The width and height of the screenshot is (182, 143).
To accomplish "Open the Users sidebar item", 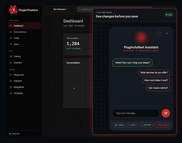I will click(24, 44).
